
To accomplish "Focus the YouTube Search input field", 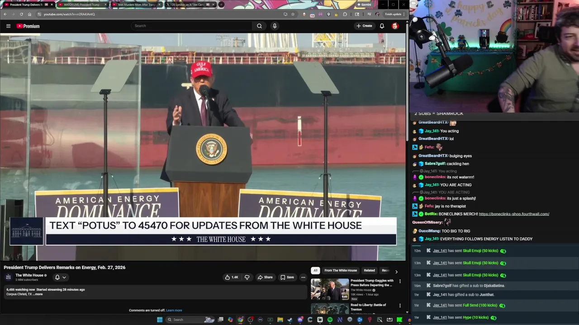I will [191, 26].
